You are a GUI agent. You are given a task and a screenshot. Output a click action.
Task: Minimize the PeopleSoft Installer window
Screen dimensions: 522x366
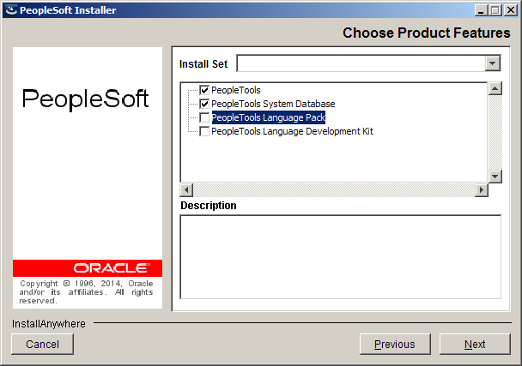[481, 10]
